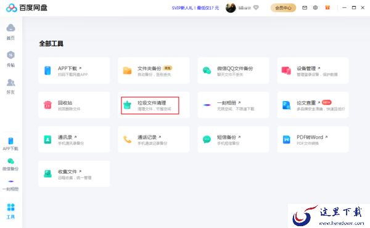Click the gift box icon in title bar

(x=327, y=7)
